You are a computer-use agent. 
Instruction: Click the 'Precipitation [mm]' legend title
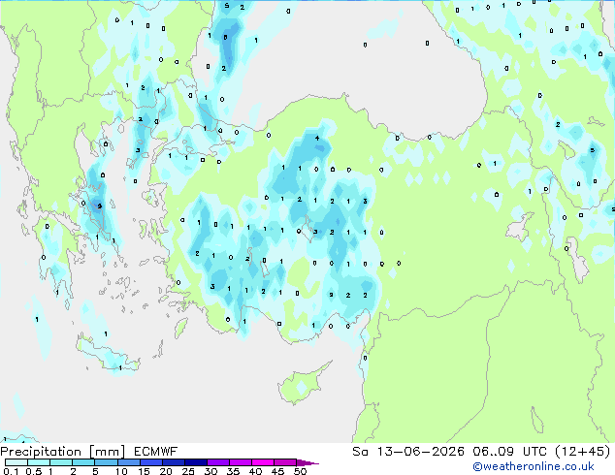click(x=63, y=452)
